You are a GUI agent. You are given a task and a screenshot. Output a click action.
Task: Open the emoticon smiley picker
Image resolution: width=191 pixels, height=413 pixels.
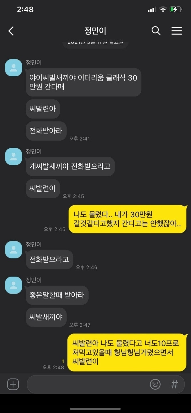point(155,384)
